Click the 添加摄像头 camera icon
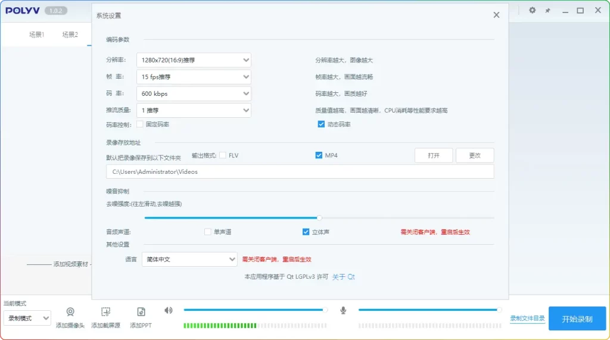The width and height of the screenshot is (610, 340). [x=70, y=312]
